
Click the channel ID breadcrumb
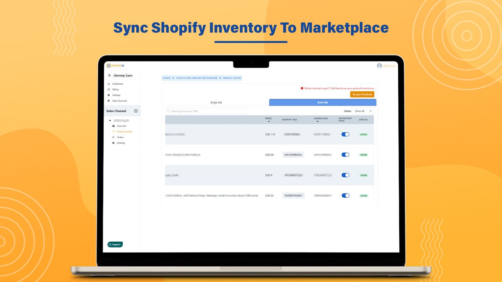196,78
